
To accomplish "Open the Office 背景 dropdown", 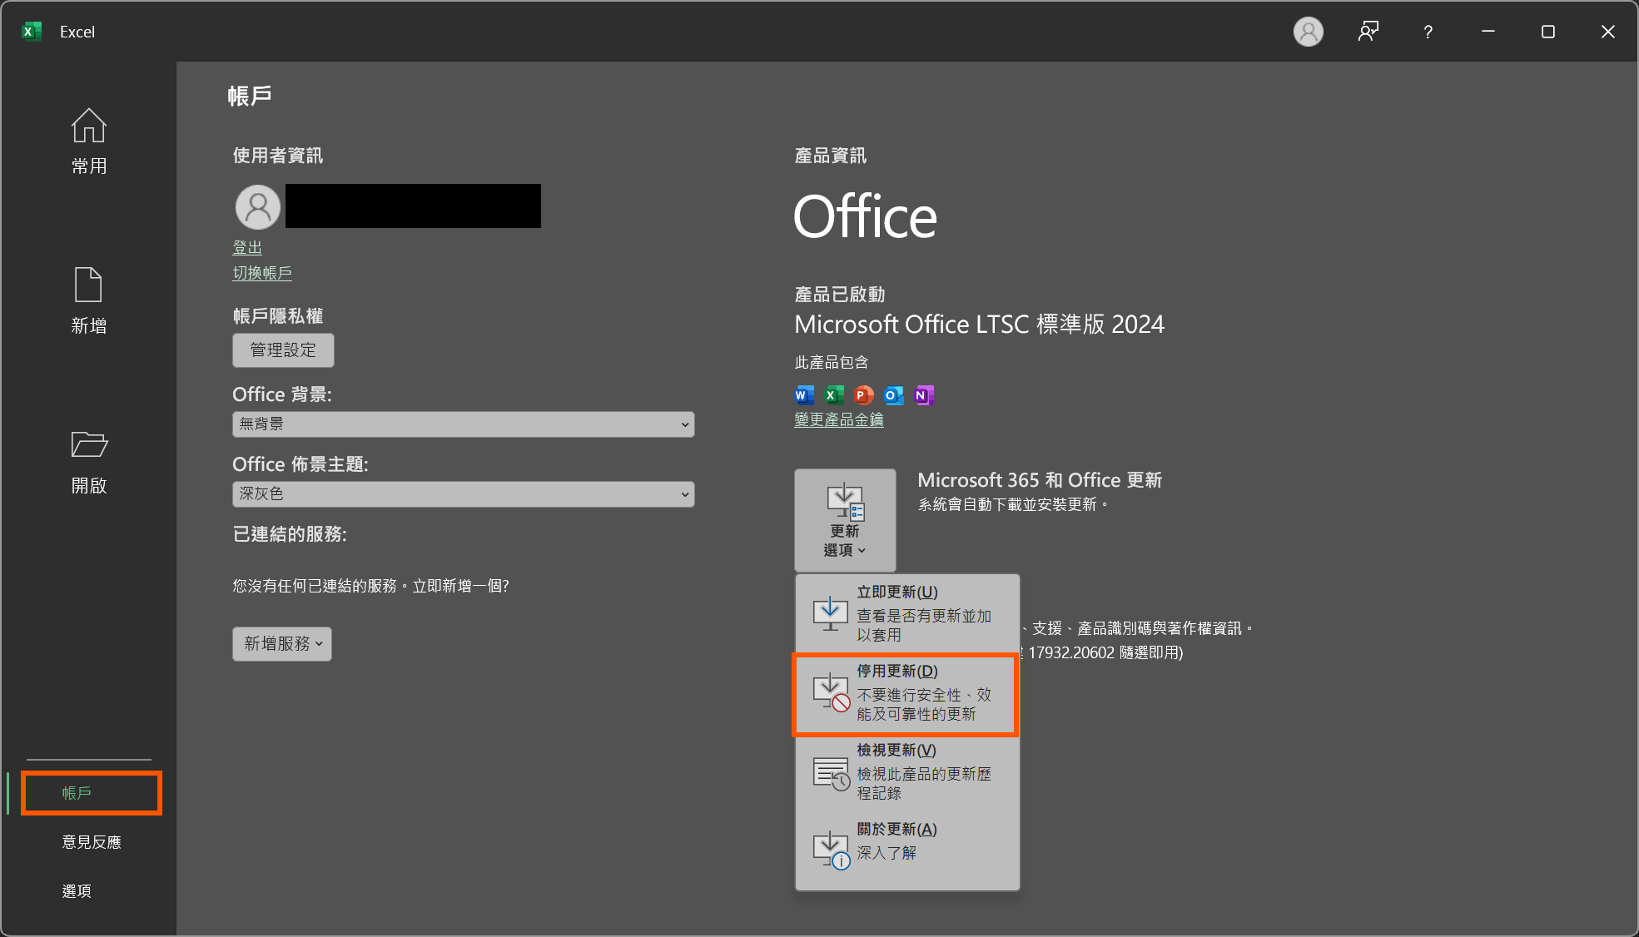I will click(x=463, y=424).
